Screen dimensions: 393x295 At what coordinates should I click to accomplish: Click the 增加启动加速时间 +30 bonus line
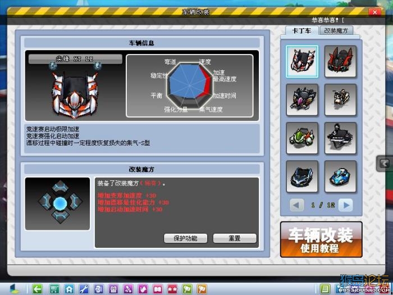(x=130, y=209)
